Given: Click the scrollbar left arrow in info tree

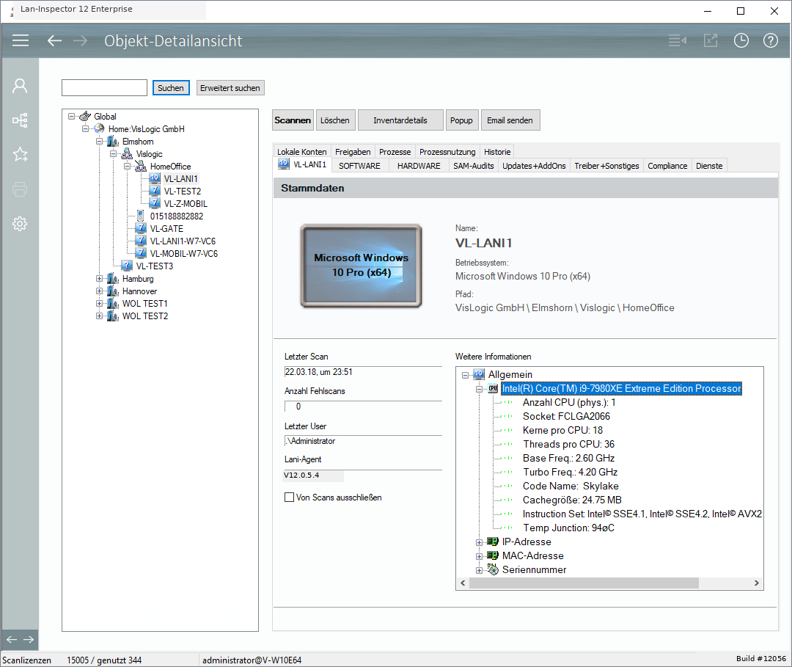Looking at the screenshot, I should pos(463,583).
